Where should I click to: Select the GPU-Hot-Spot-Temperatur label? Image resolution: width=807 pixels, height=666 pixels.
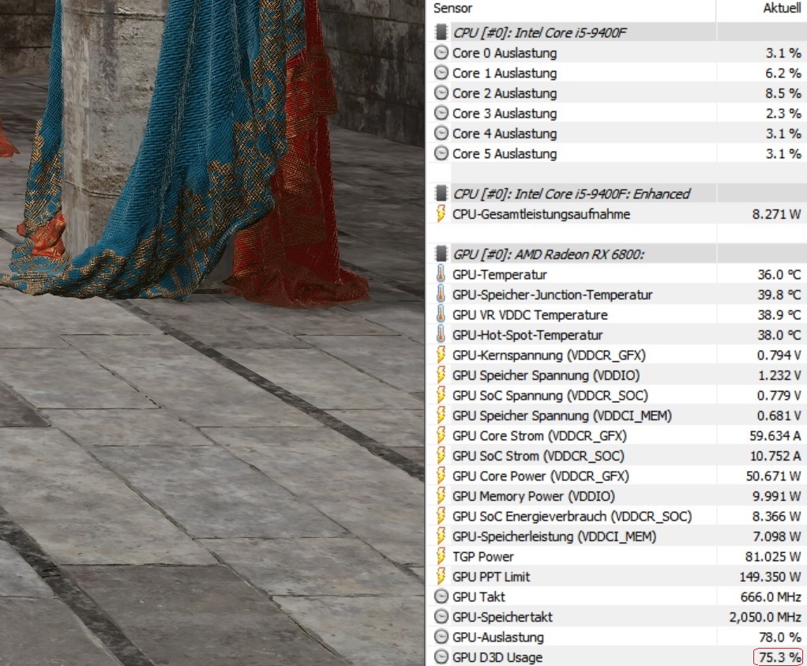click(x=527, y=335)
